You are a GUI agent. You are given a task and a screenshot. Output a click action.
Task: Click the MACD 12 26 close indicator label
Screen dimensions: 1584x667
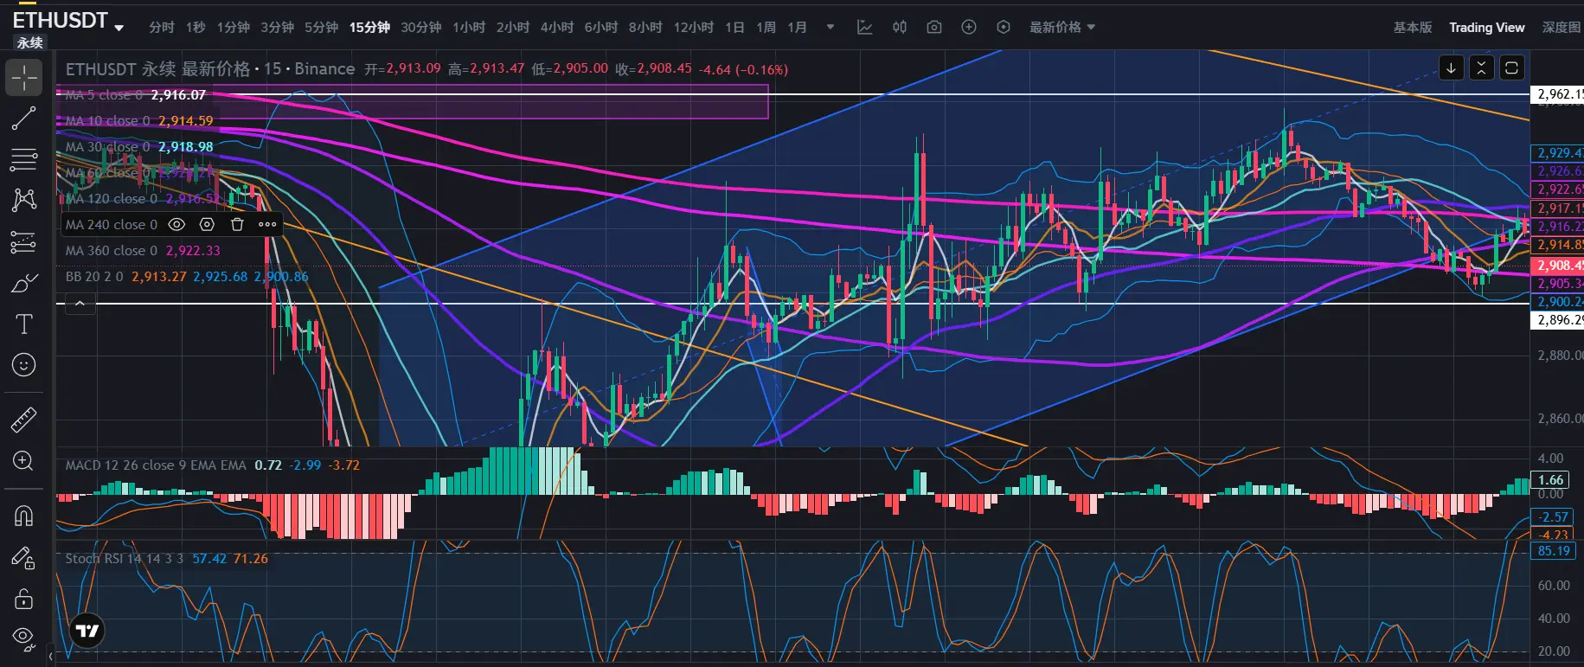[156, 465]
